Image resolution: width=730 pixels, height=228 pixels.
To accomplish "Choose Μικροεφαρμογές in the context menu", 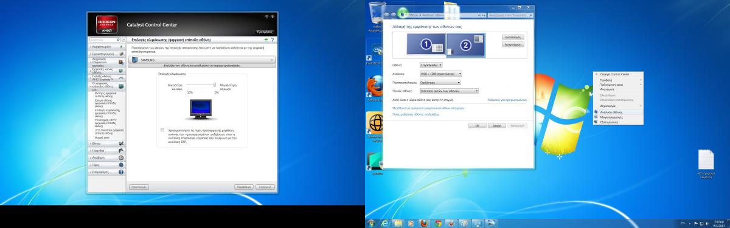I will (617, 117).
